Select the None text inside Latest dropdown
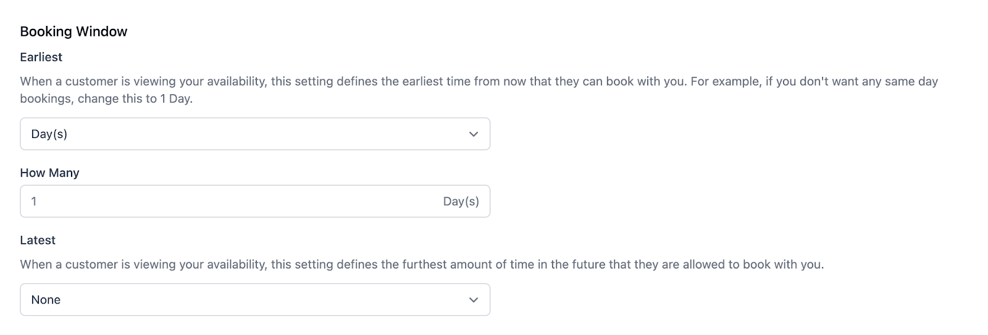Screen dimensions: 988x335 [x=46, y=300]
